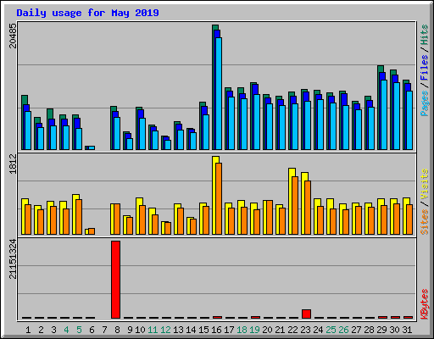
Task: Click the hits/files/pages bar for day 30
Action: click(395, 109)
